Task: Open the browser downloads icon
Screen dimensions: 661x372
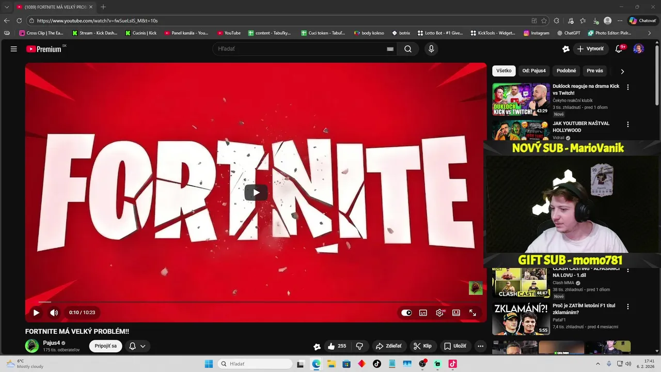Action: [x=595, y=21]
